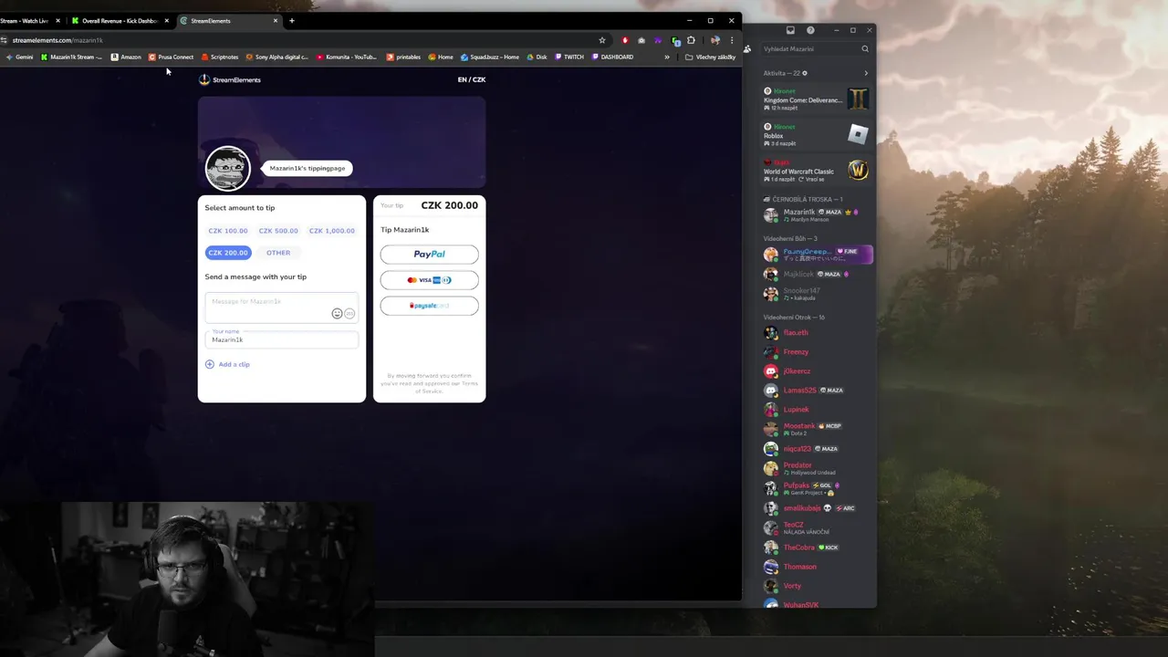Open a new Chrome tab
Image resolution: width=1168 pixels, height=657 pixels.
point(292,20)
